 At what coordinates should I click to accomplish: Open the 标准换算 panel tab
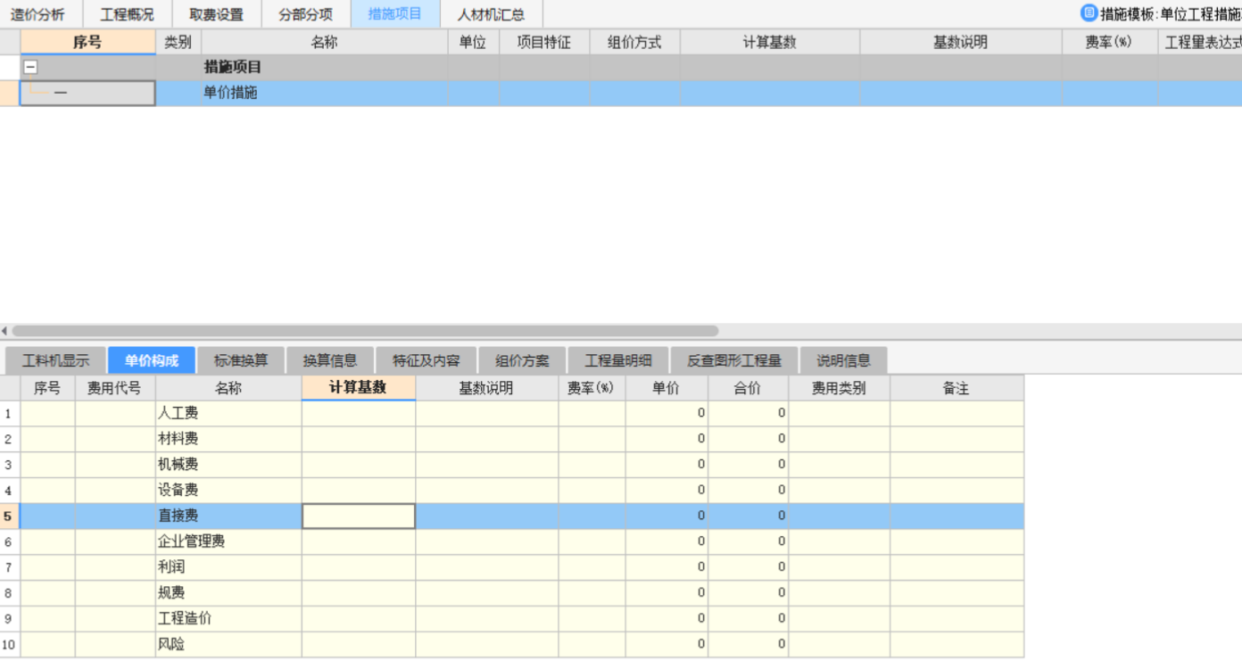pos(241,360)
